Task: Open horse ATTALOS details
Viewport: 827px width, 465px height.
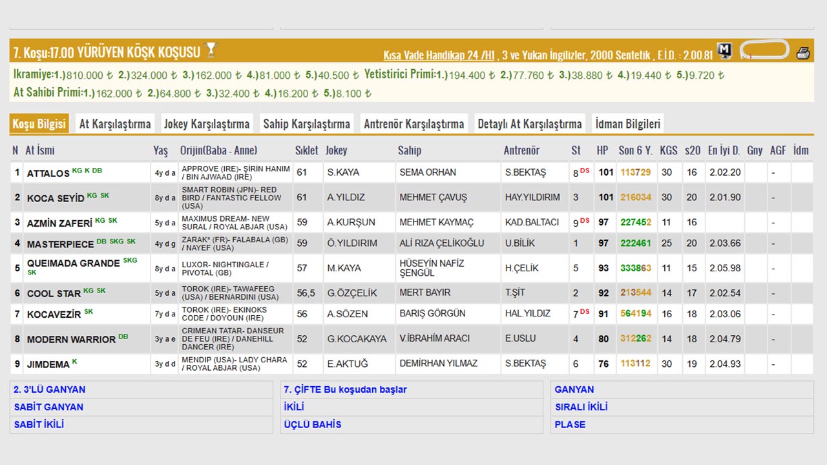Action: point(48,173)
